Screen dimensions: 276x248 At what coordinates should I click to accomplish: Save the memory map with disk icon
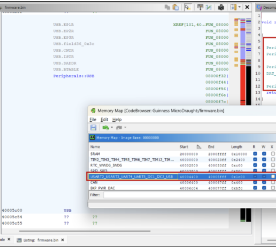pyautogui.click(x=93, y=128)
